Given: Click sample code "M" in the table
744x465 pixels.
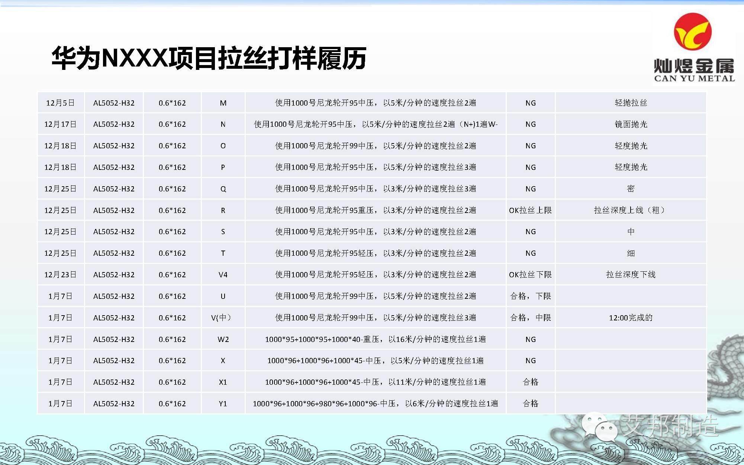Looking at the screenshot, I should tap(223, 103).
